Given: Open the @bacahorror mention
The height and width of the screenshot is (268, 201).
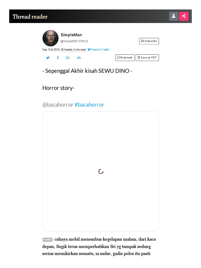Looking at the screenshot, I should click(x=58, y=105).
